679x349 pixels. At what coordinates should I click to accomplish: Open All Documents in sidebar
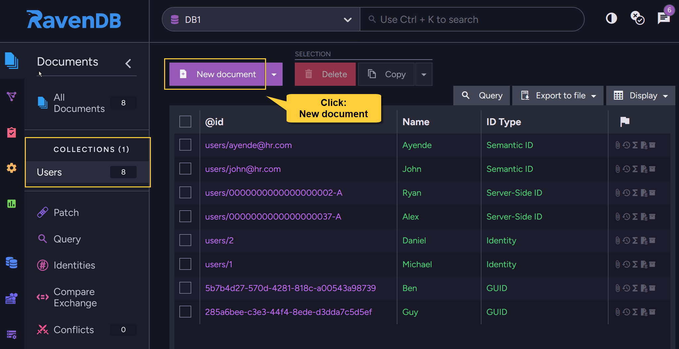pyautogui.click(x=87, y=103)
